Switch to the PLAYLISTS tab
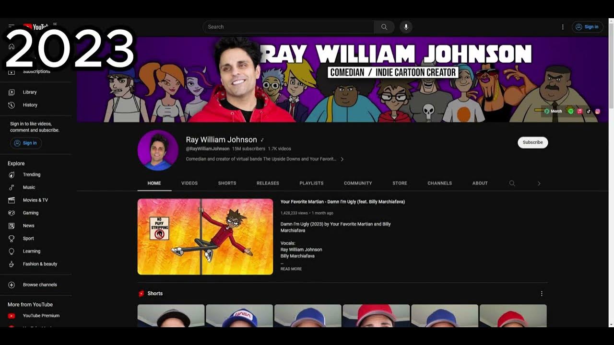Viewport: 614px width, 345px height. pyautogui.click(x=311, y=183)
